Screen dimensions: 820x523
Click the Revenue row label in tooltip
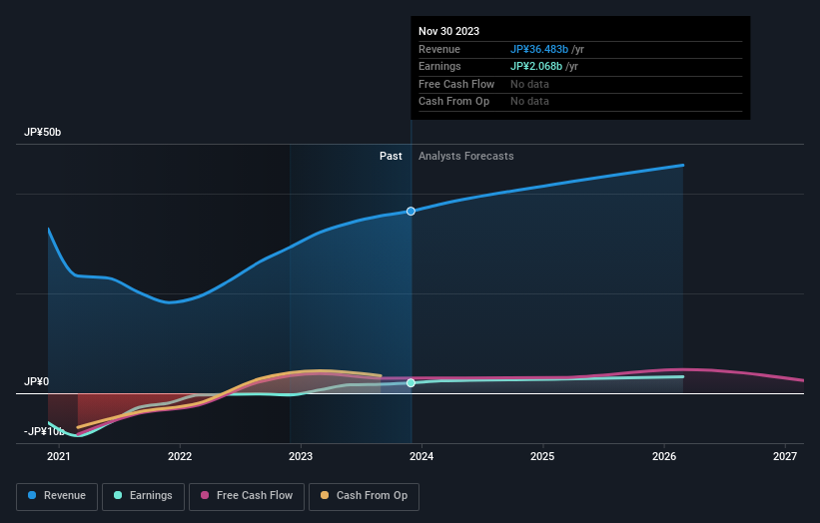(x=439, y=49)
